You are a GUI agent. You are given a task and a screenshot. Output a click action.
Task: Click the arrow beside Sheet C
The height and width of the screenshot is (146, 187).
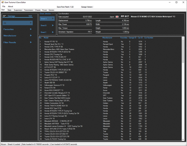[53, 32]
